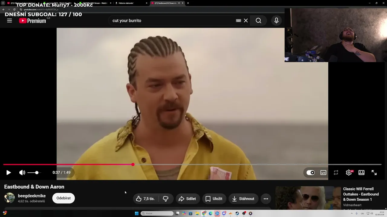Open the Vidmanheart channel link

click(352, 205)
